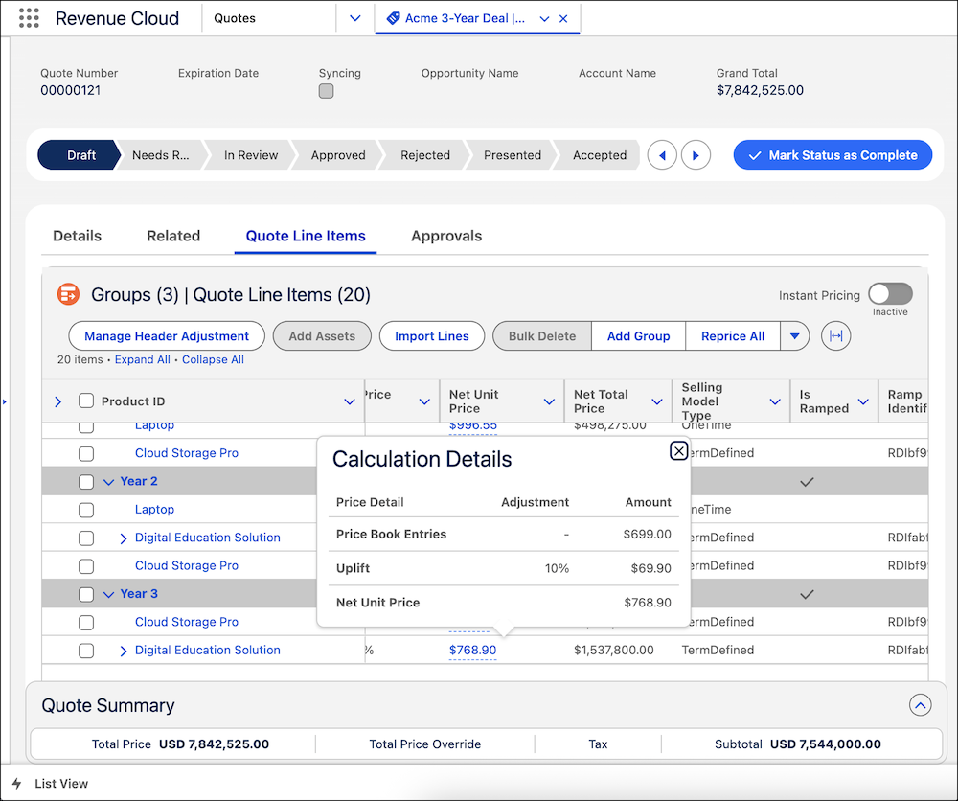The height and width of the screenshot is (801, 958).
Task: Open the Year 2 group link
Action: 139,481
